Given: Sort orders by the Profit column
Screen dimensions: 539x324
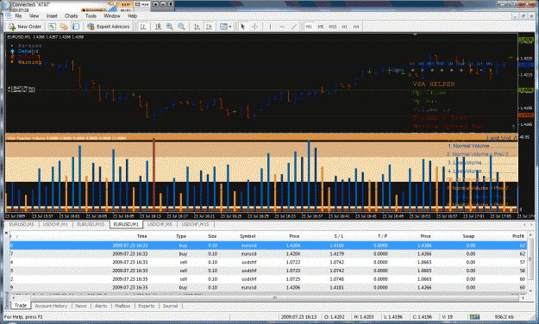Looking at the screenshot, I should tap(518, 236).
